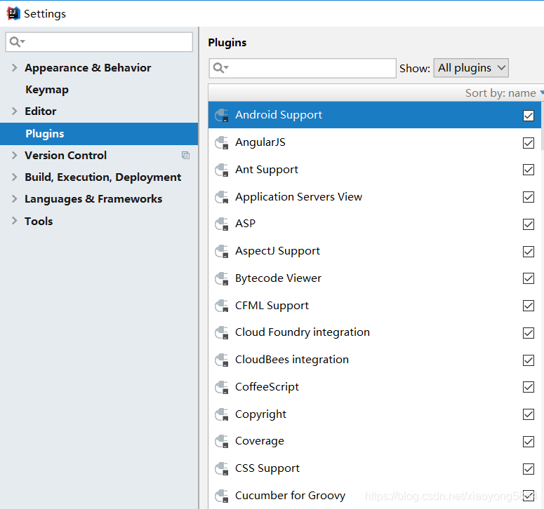Expand the Appearance & Behavior section
This screenshot has height=509, width=544.
click(15, 68)
